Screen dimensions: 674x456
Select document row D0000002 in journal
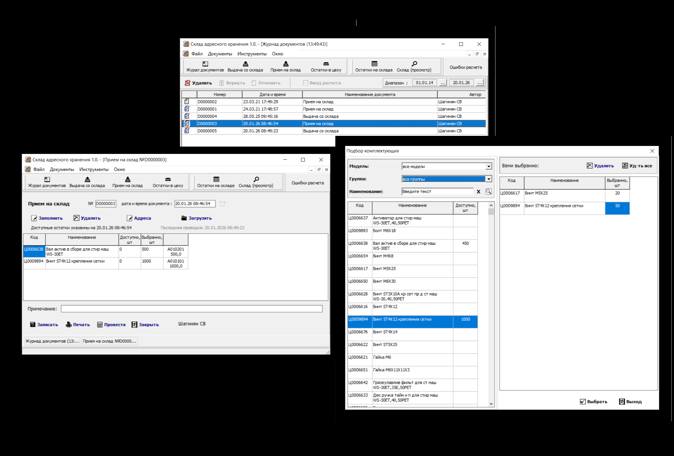pyautogui.click(x=333, y=102)
